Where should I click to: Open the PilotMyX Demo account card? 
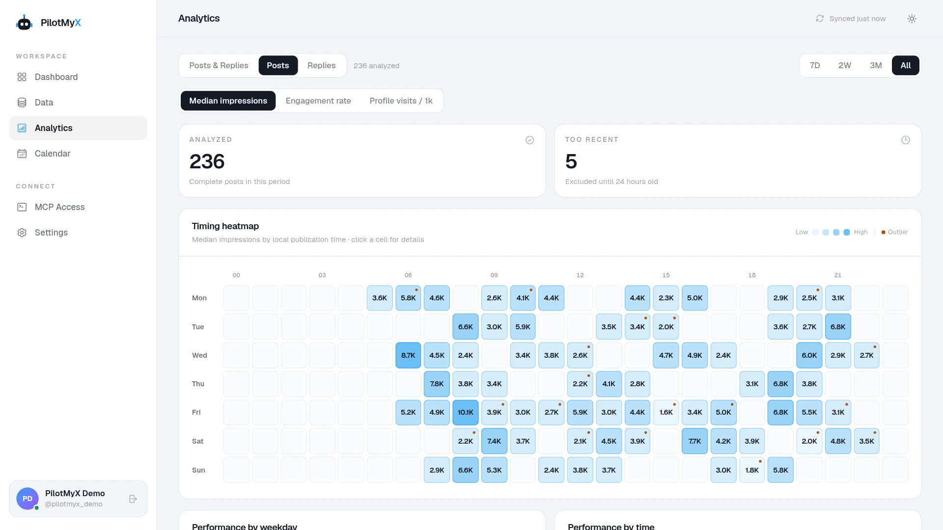78,499
